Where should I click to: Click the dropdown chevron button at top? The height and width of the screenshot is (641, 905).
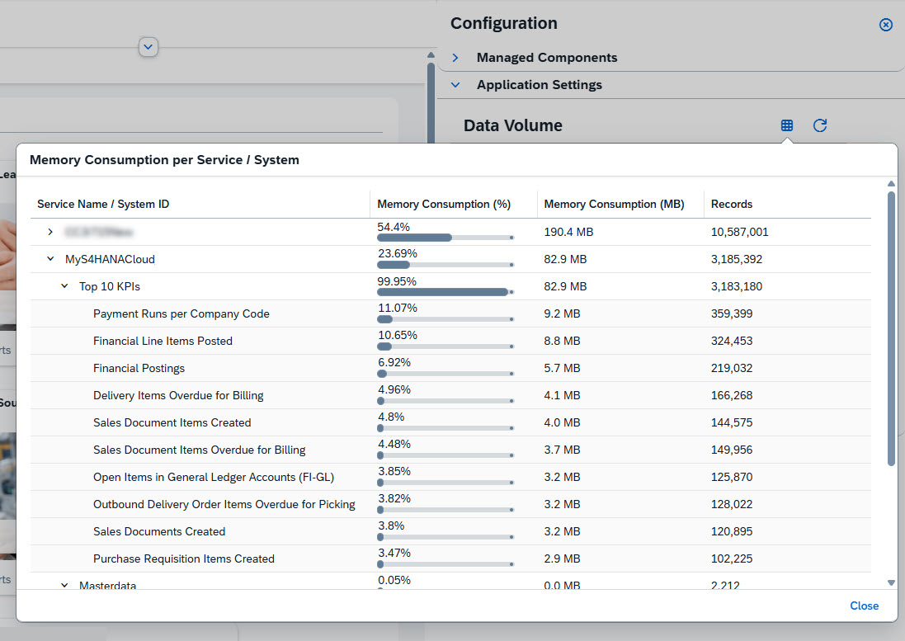pos(148,47)
